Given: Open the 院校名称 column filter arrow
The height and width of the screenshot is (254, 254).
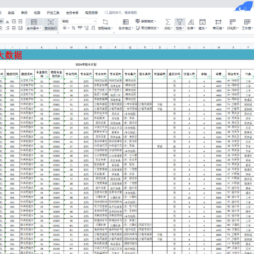Looking at the screenshot, I should pyautogui.click(x=32, y=77).
